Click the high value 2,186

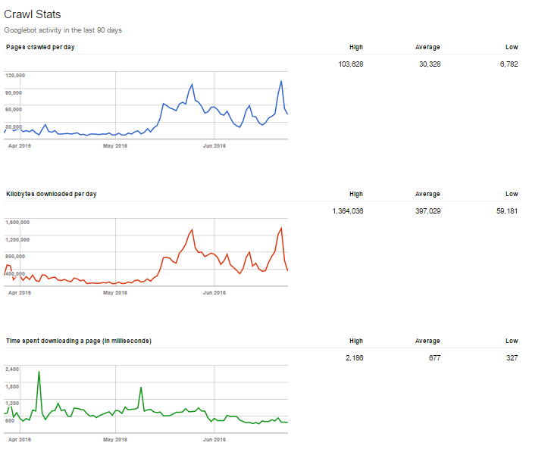click(352, 358)
